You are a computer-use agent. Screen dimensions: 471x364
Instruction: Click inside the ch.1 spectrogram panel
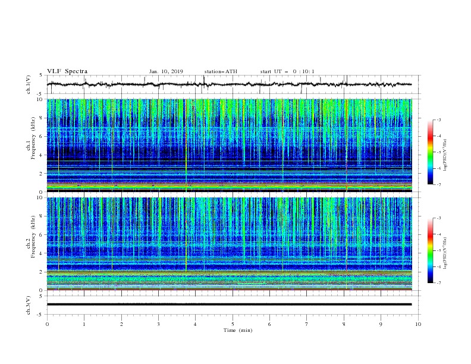click(229, 145)
